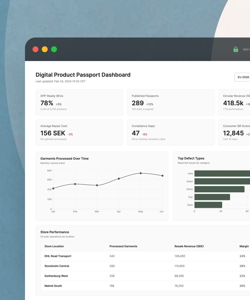250x300 pixels.
Task: Open the DHL Road Transport row
Action: (x=145, y=256)
